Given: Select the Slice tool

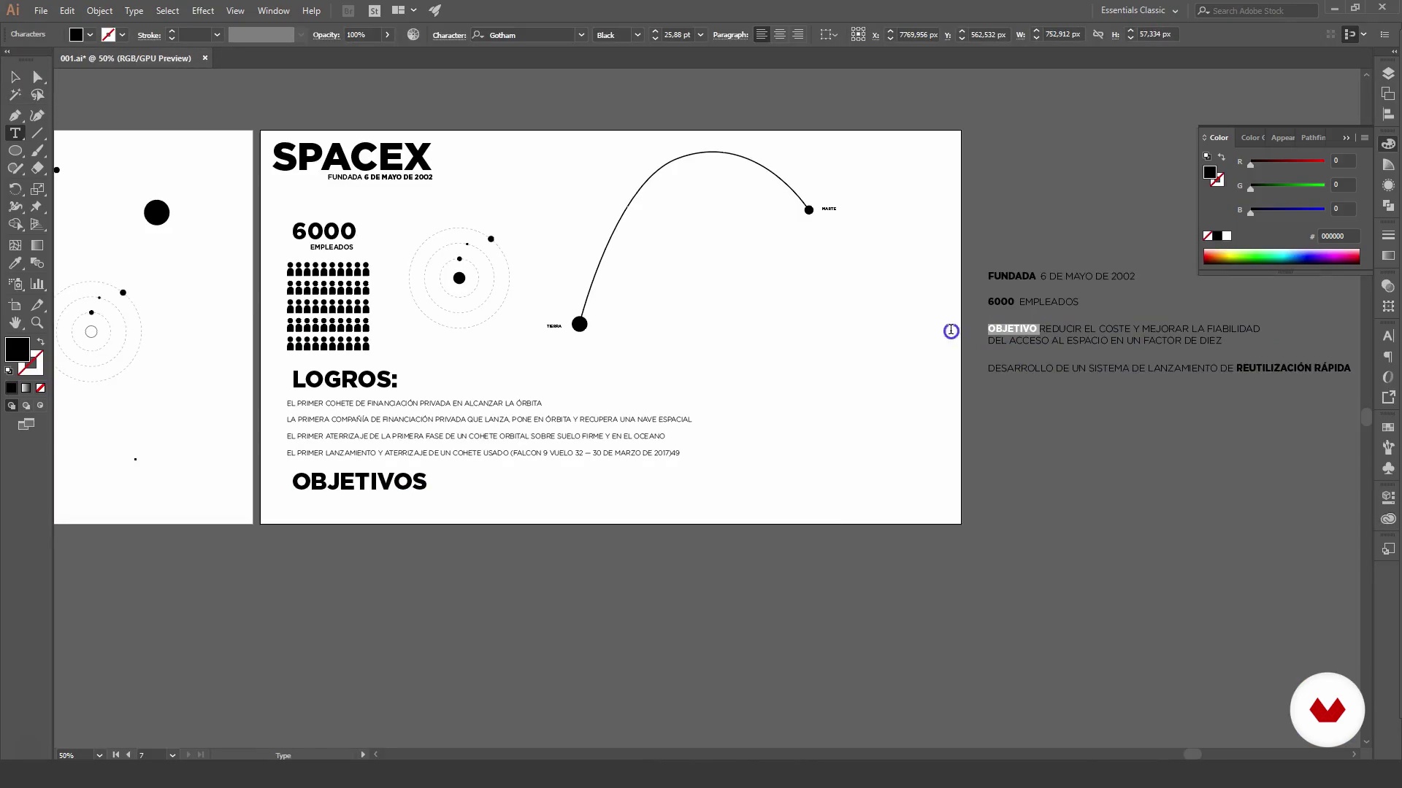Looking at the screenshot, I should coord(37,305).
